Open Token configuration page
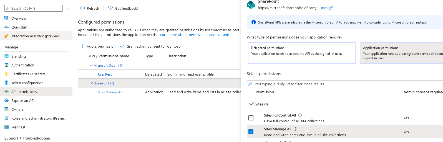443x142 pixels. pyautogui.click(x=27, y=83)
